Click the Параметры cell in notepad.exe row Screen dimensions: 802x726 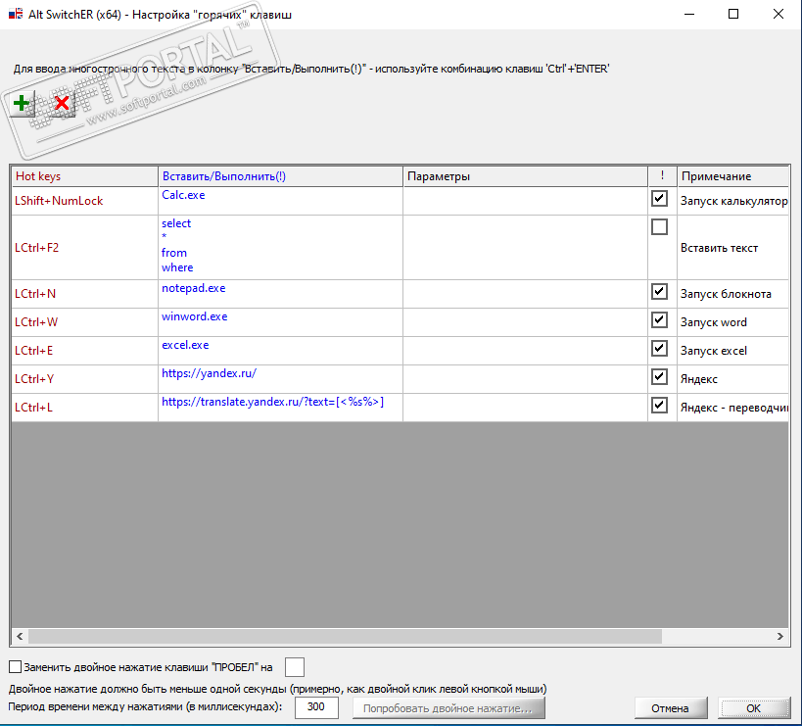[525, 294]
